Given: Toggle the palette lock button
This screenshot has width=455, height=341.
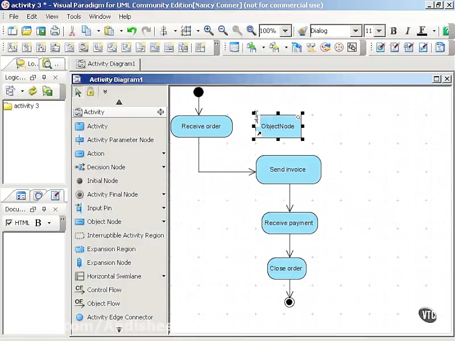Looking at the screenshot, I should tap(90, 92).
